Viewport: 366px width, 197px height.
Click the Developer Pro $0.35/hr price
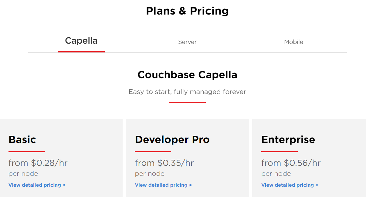point(164,163)
